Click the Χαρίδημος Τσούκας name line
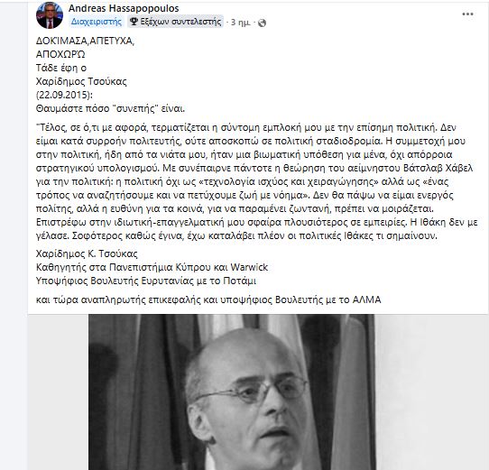This screenshot has width=489, height=470. [81, 81]
